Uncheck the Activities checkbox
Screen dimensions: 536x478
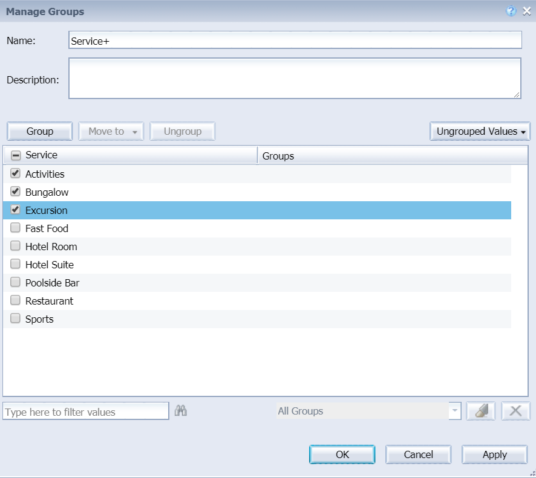pos(16,173)
